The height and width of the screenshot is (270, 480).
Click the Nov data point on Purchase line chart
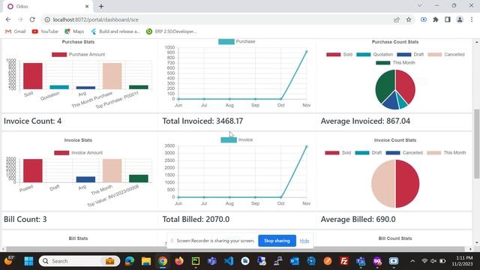pos(306,52)
